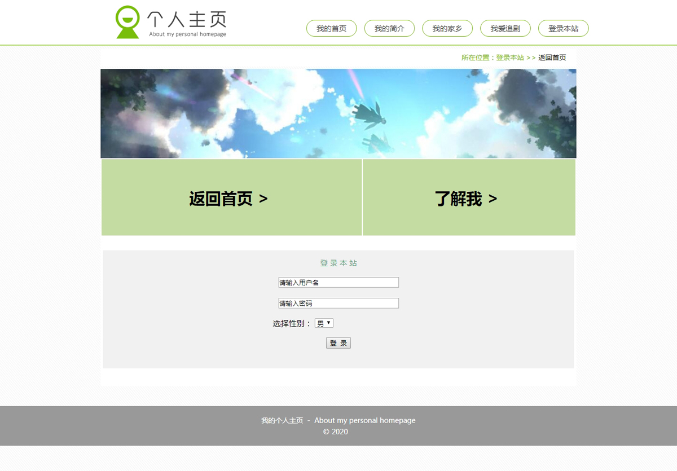677x471 pixels.
Task: Select the 登录本站 navigation item
Action: 563,28
